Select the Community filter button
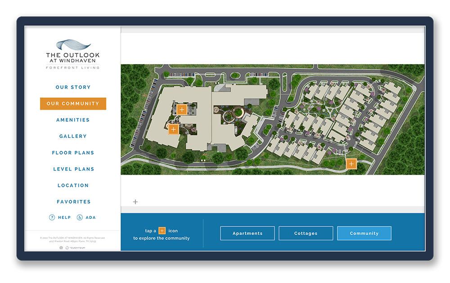 click(x=364, y=234)
